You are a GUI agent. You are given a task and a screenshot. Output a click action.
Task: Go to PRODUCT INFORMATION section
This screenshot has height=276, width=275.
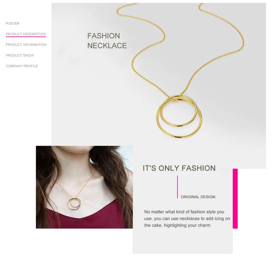pos(26,45)
